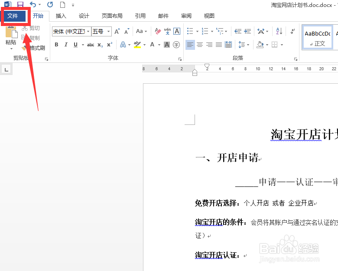Insert an enclosed character (字 circle)
The height and width of the screenshot is (271, 338).
(x=176, y=45)
